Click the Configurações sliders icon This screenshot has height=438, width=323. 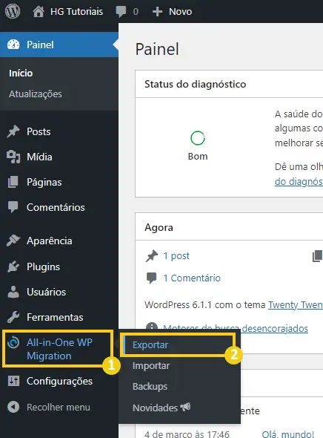(13, 381)
